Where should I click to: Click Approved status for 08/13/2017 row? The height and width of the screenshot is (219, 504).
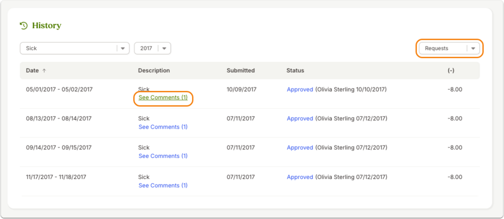click(x=300, y=119)
